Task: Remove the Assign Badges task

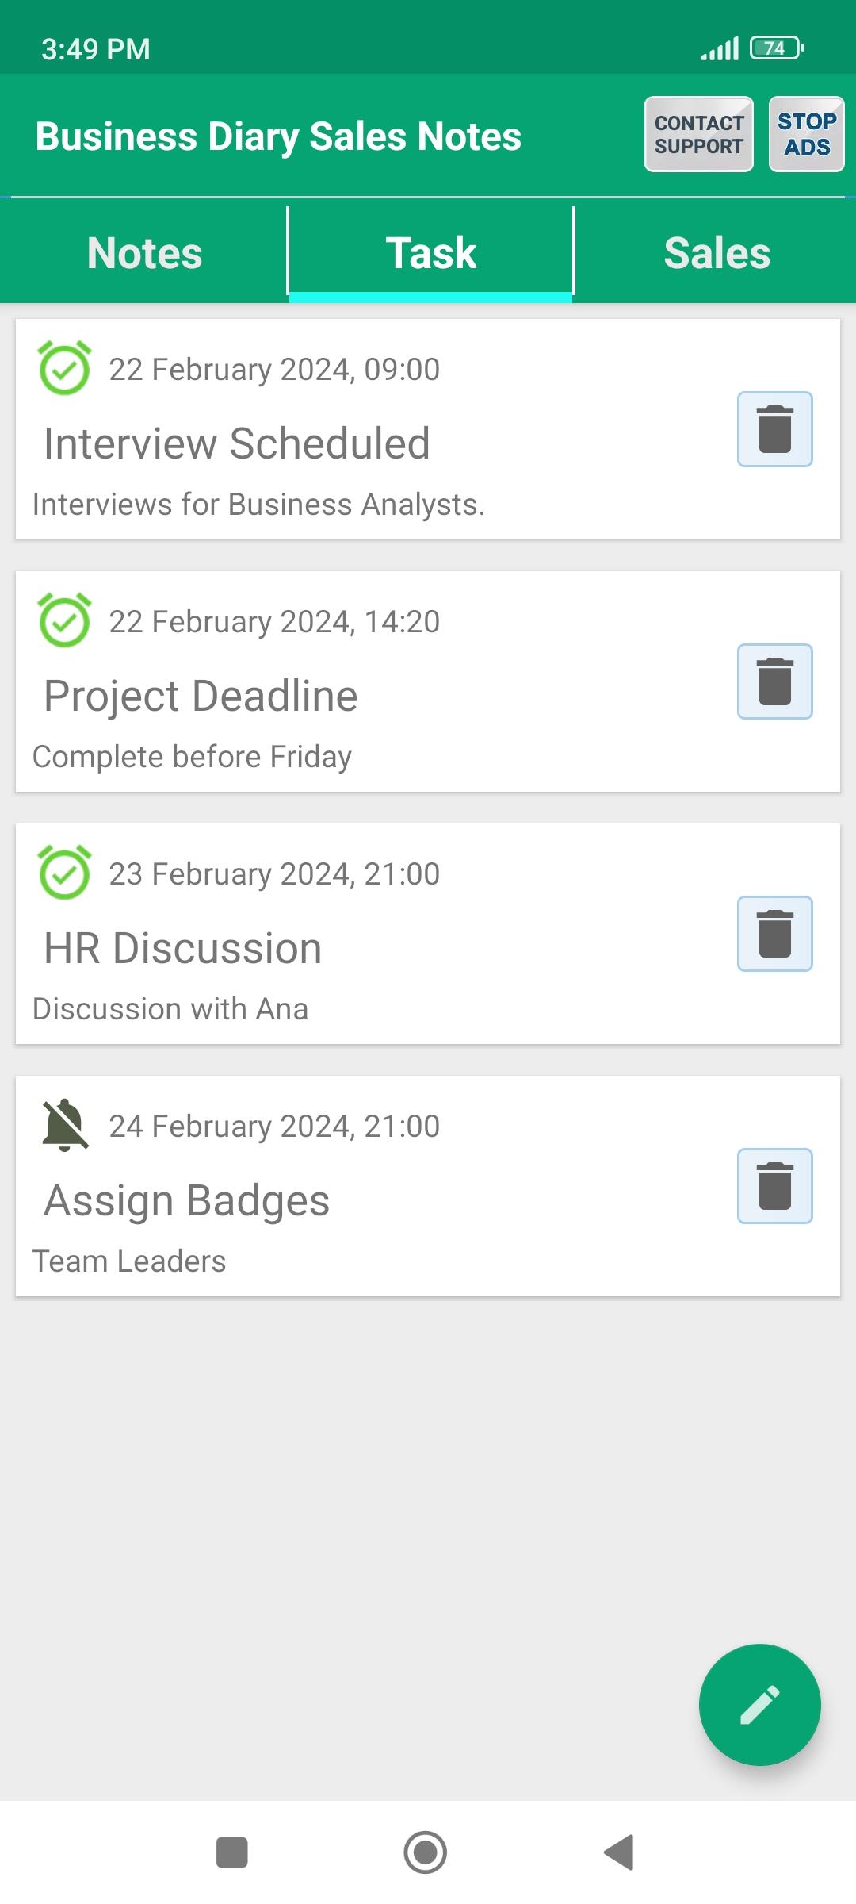Action: pyautogui.click(x=774, y=1186)
